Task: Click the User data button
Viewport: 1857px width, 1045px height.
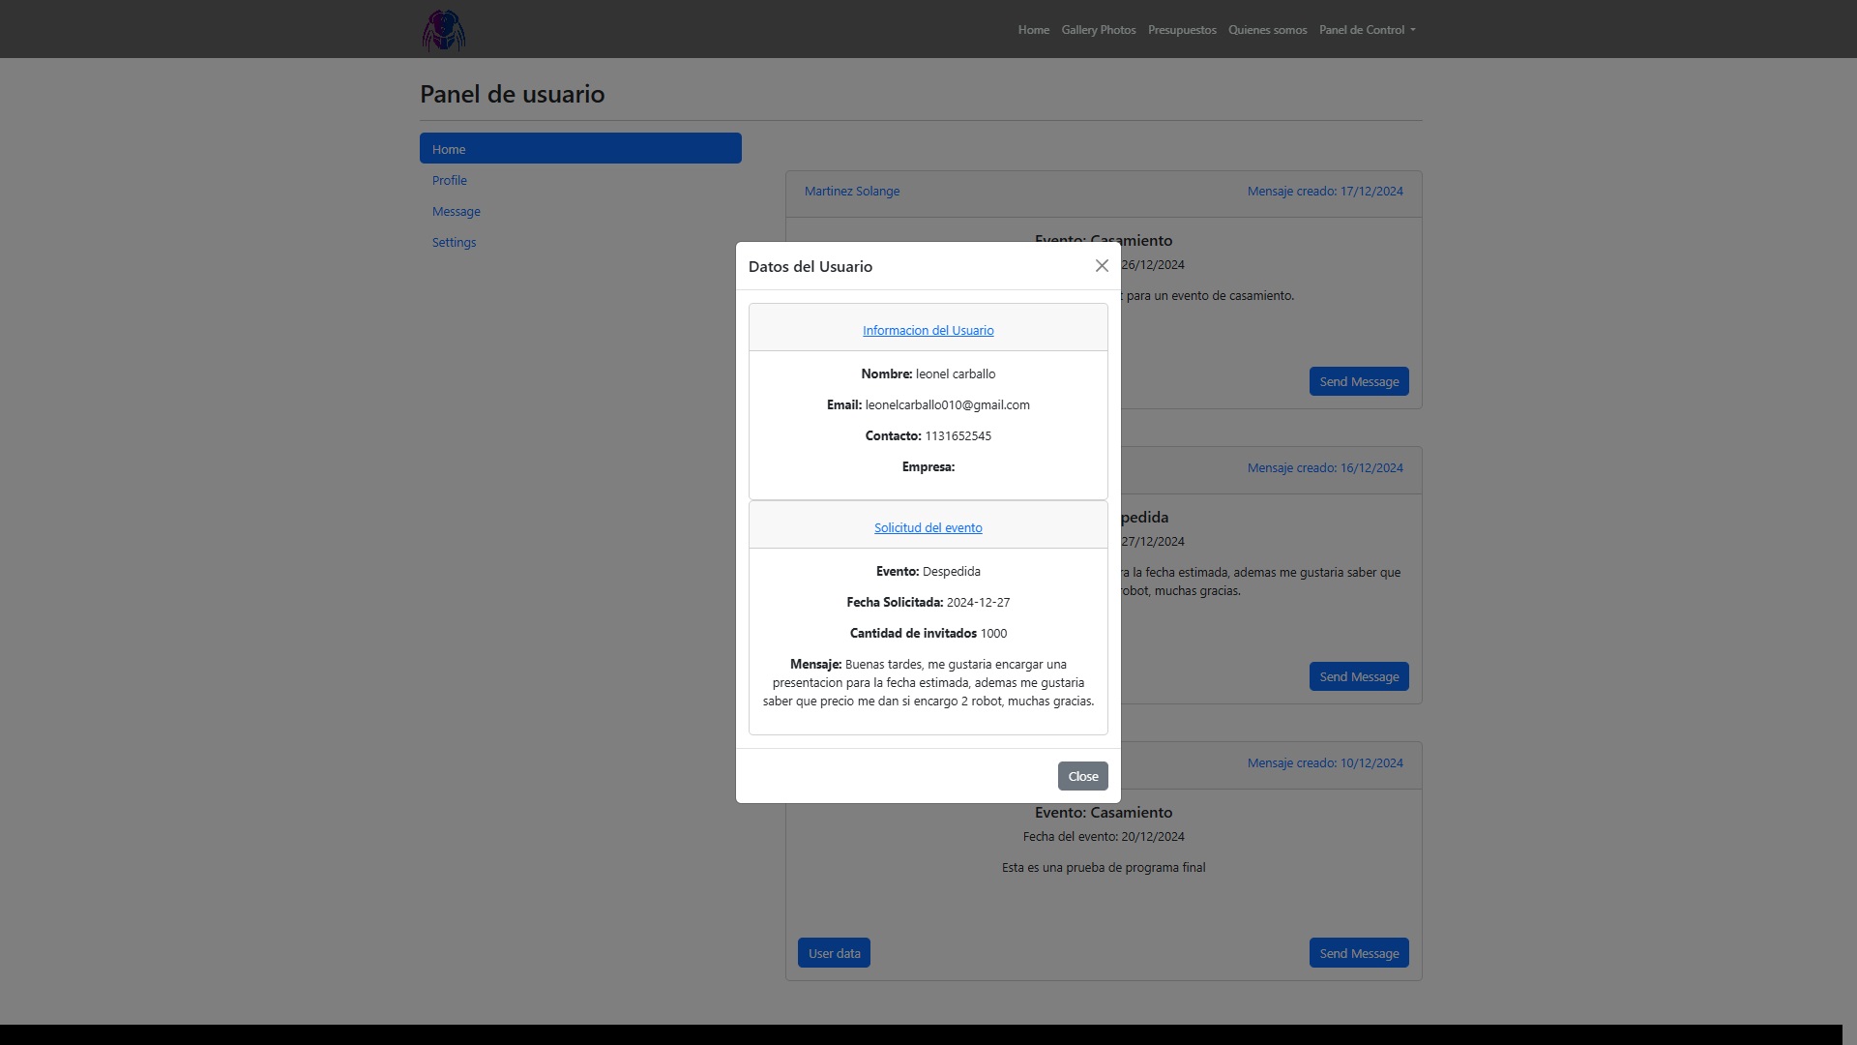Action: pos(834,954)
